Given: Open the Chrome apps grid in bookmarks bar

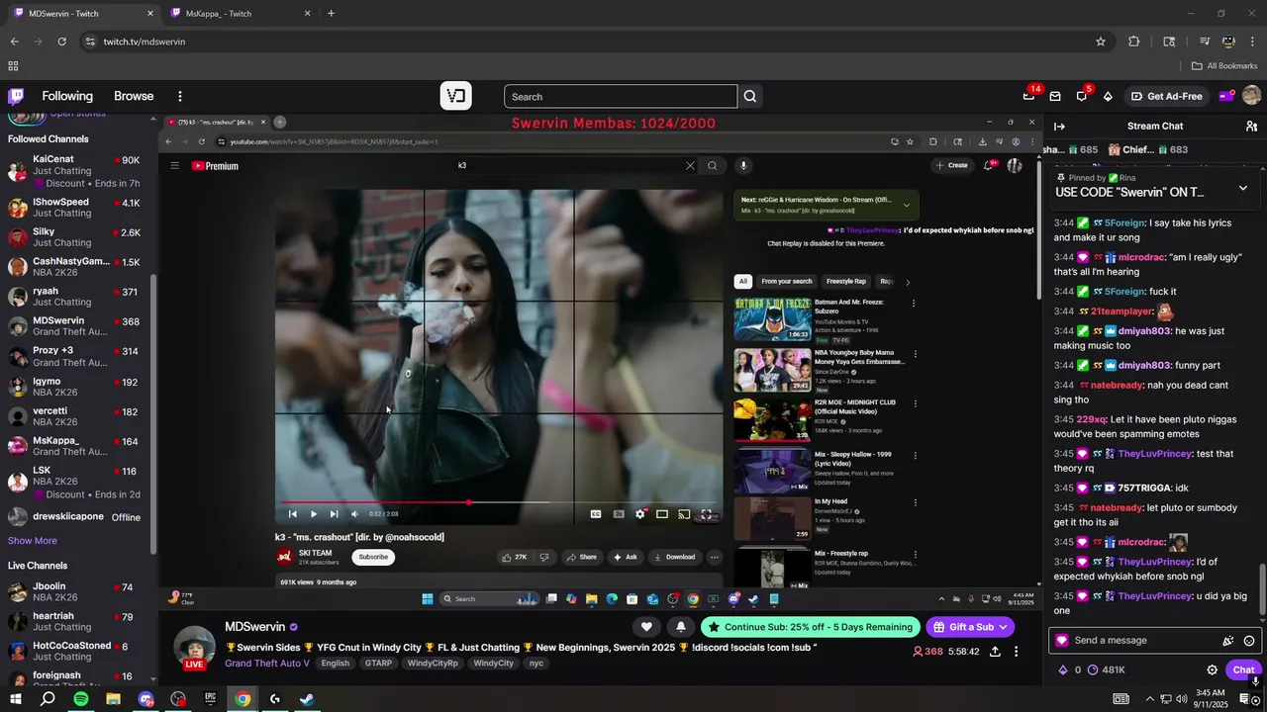Looking at the screenshot, I should (13, 66).
